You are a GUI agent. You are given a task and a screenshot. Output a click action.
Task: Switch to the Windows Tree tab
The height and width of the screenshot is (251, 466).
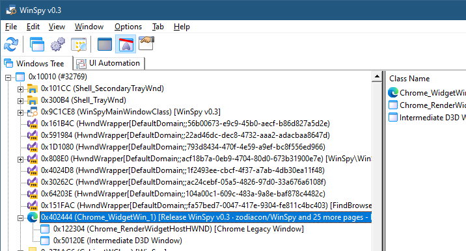pyautogui.click(x=37, y=63)
